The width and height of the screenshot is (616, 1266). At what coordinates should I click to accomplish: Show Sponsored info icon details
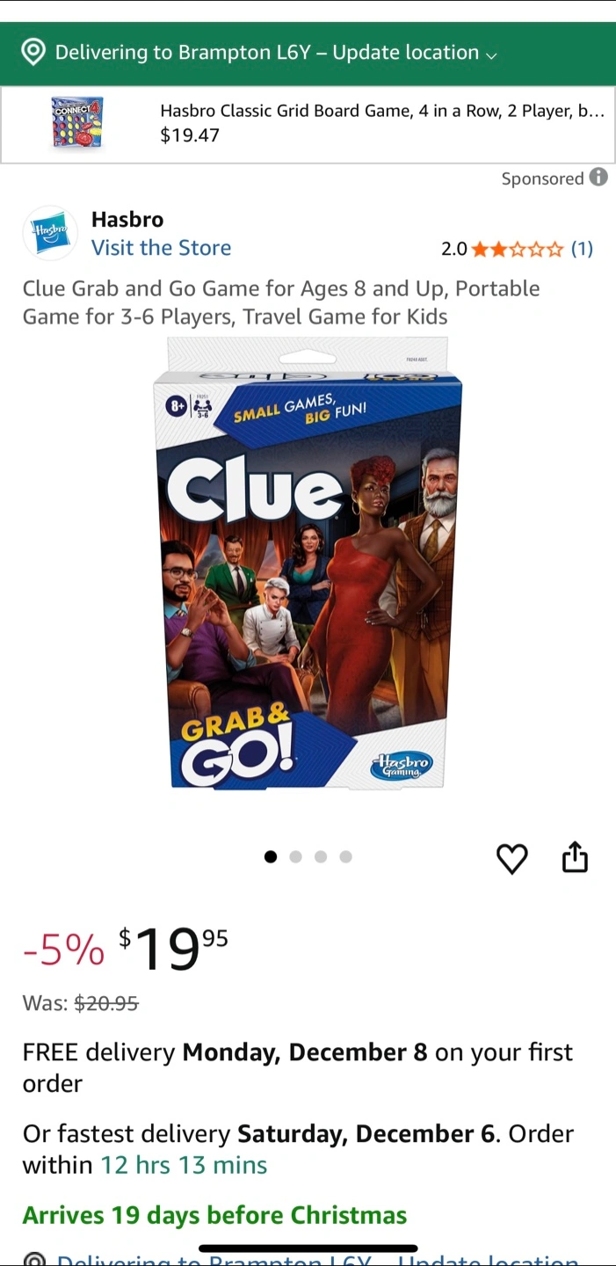(598, 178)
